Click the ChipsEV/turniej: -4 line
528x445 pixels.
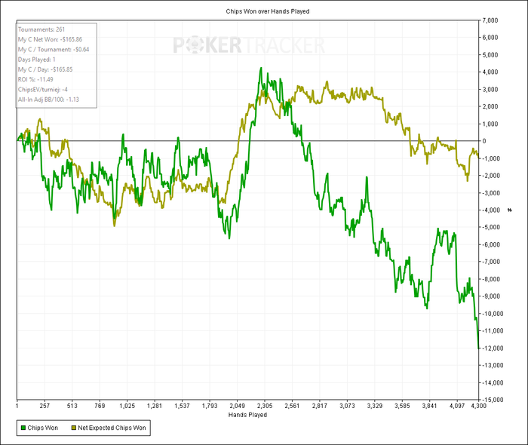[x=43, y=90]
